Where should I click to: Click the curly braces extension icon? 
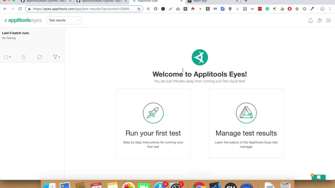tap(252, 9)
